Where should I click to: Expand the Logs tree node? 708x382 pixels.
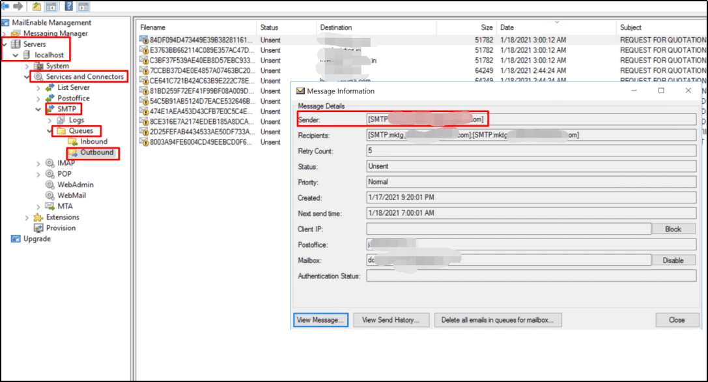[50, 120]
